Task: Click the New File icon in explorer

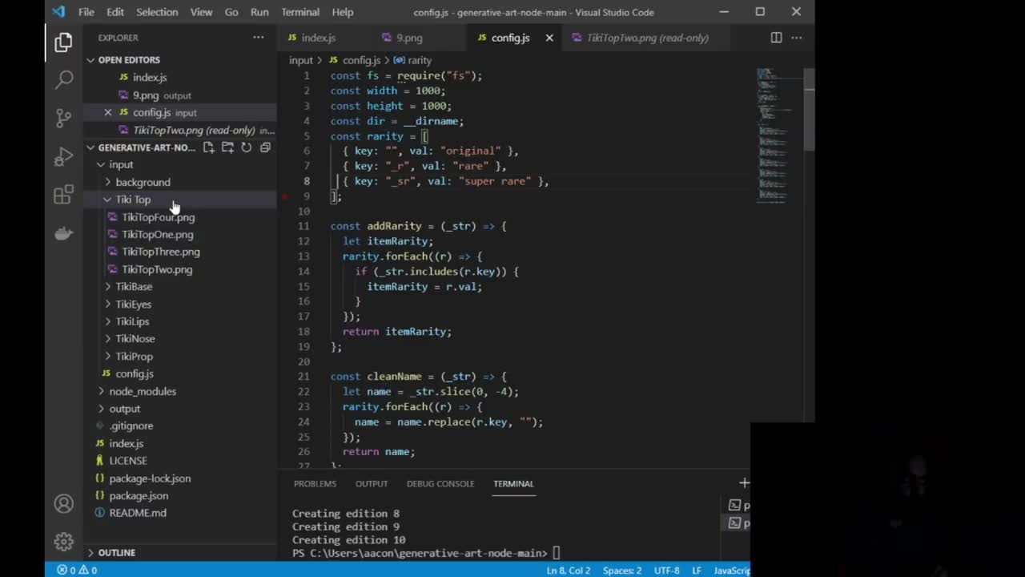Action: [208, 147]
